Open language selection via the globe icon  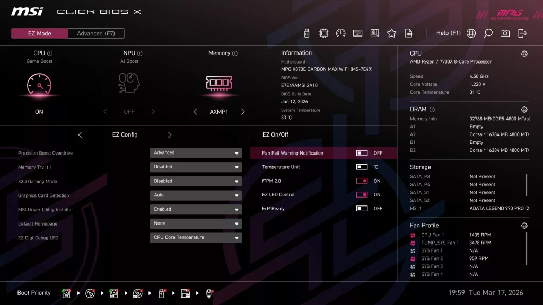(x=471, y=32)
